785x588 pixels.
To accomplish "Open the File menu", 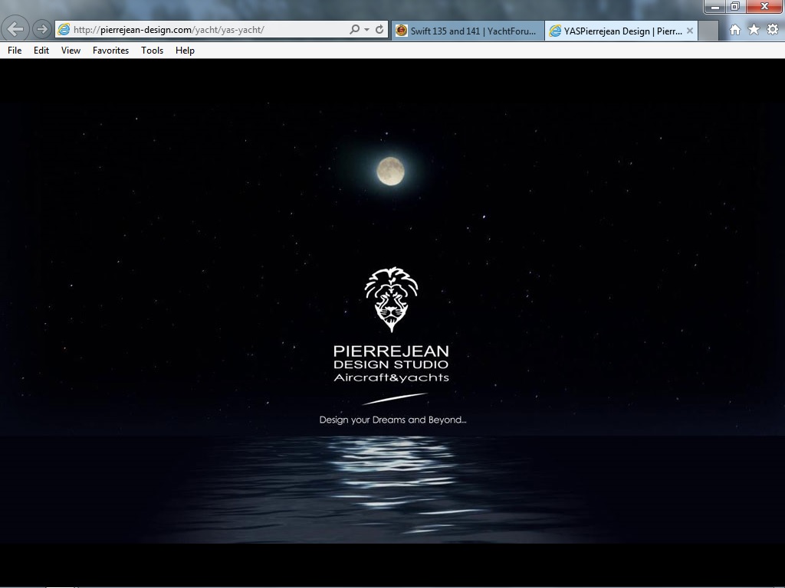I will click(15, 51).
